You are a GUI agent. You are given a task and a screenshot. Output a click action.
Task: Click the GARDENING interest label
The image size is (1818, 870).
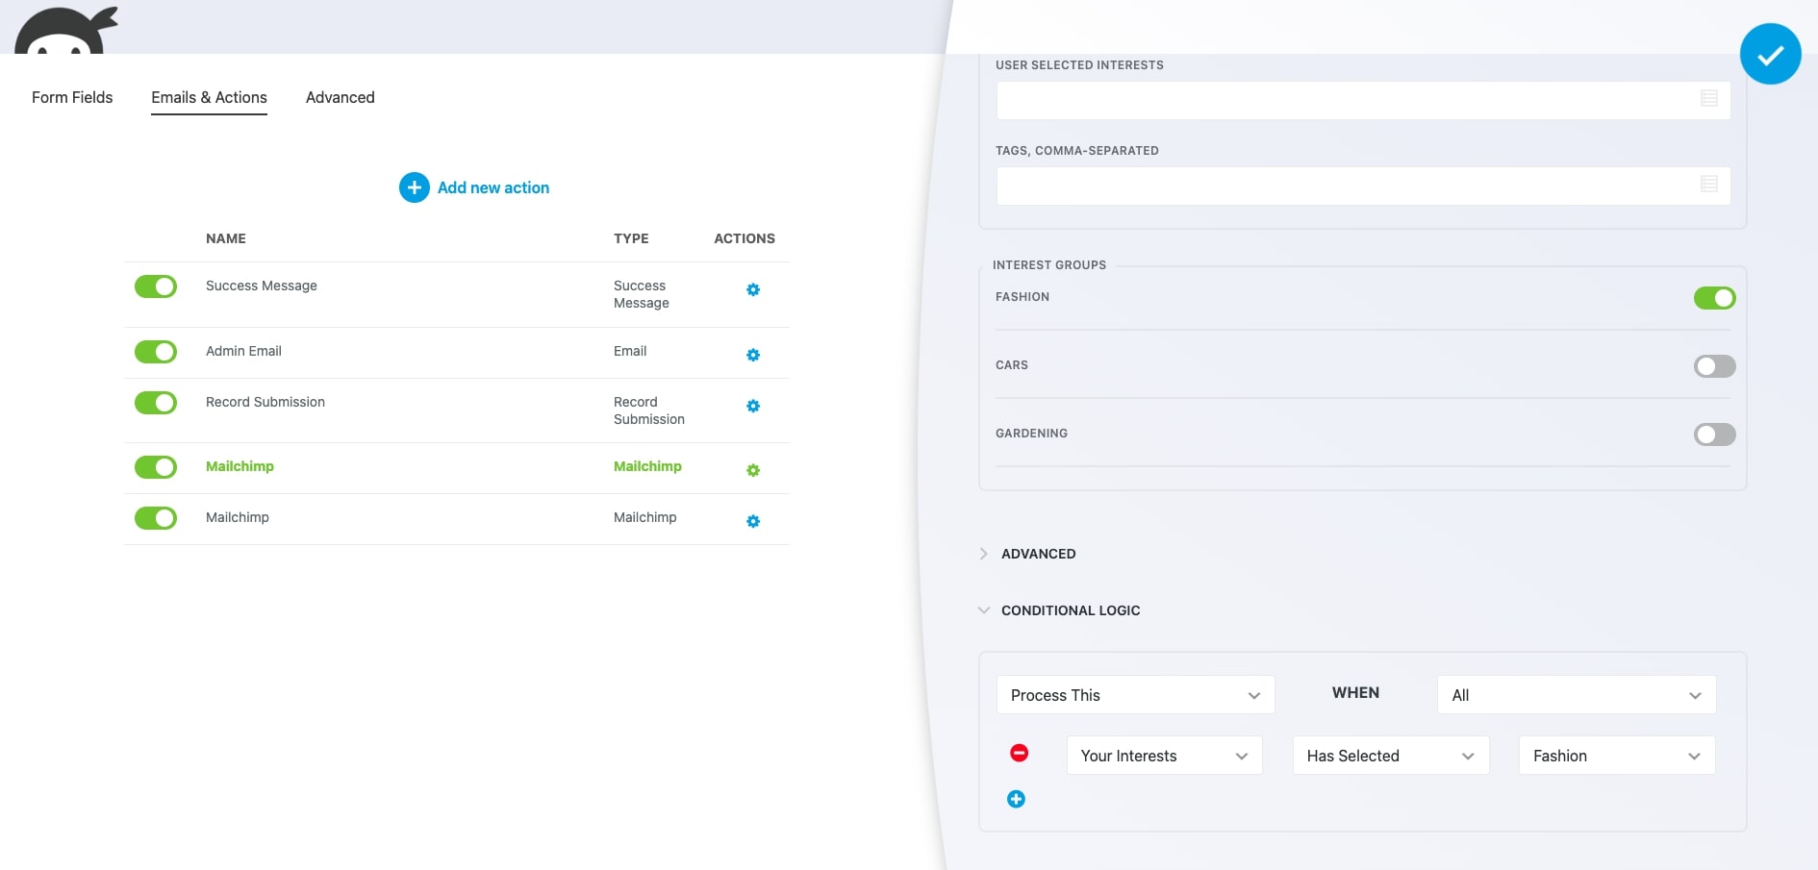[1031, 434]
